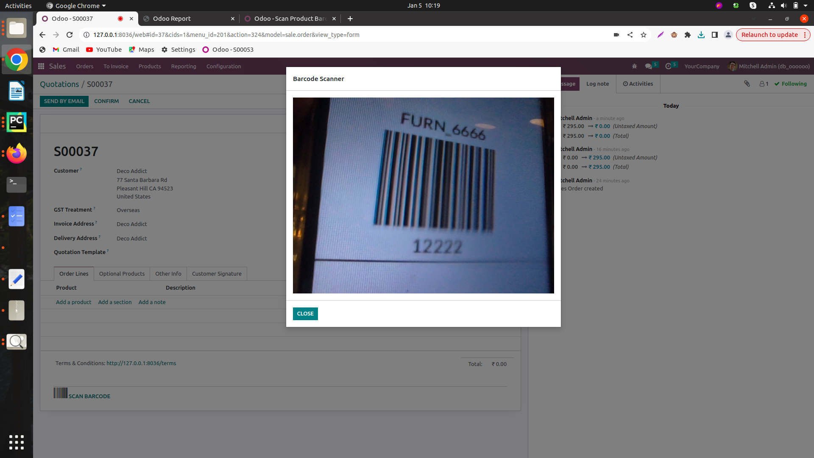Close the Barcode Scanner dialog
The image size is (814, 458).
tap(305, 314)
